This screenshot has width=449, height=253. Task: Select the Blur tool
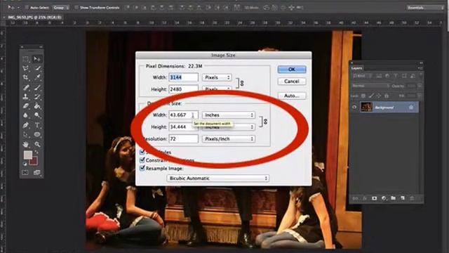coord(26,115)
